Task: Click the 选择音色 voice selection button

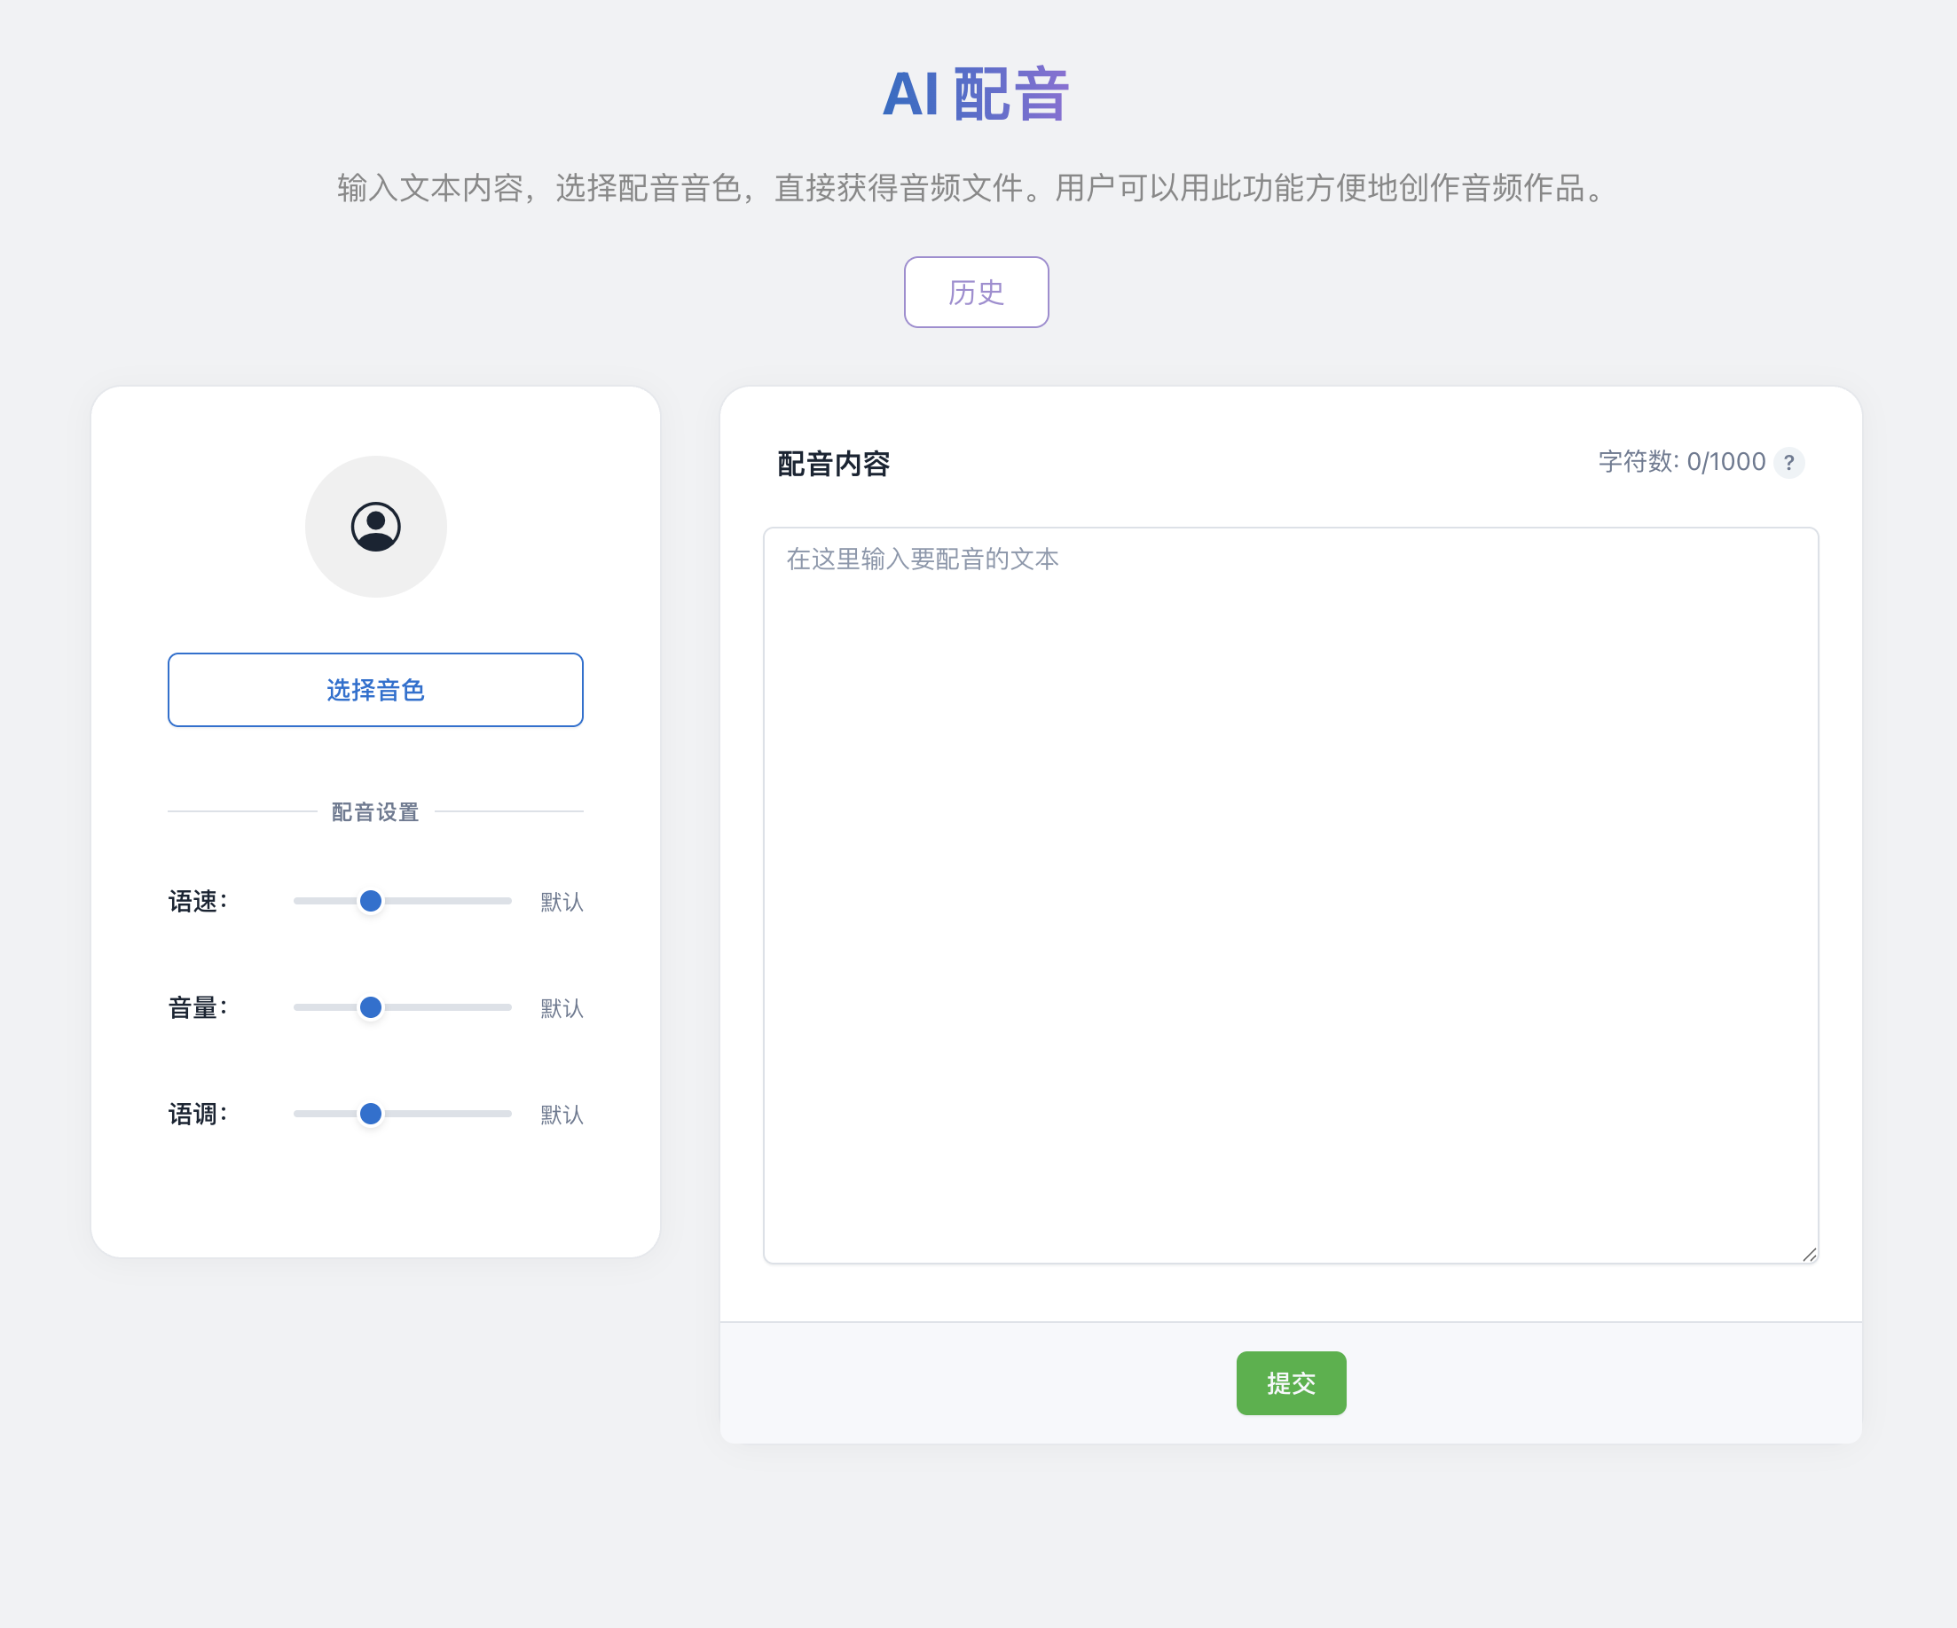Action: point(375,690)
